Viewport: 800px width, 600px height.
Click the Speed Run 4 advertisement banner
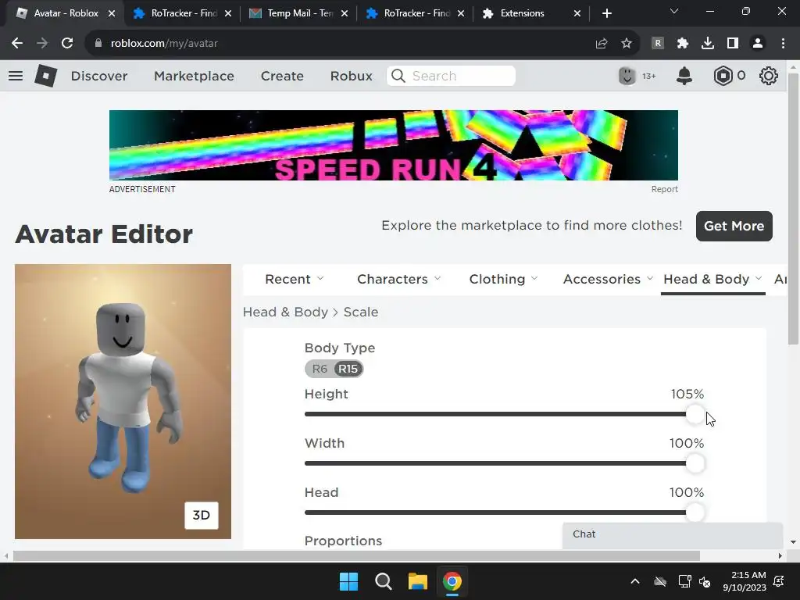pos(394,145)
